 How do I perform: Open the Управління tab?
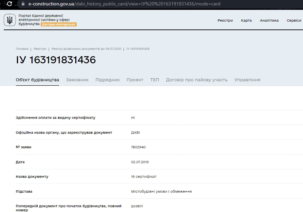click(247, 80)
